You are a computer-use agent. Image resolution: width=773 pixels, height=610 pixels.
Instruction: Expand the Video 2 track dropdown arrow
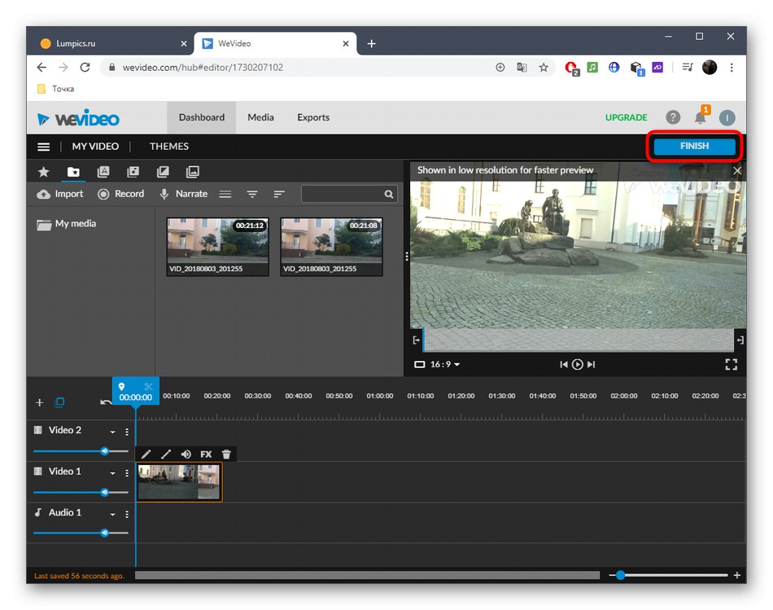(113, 432)
